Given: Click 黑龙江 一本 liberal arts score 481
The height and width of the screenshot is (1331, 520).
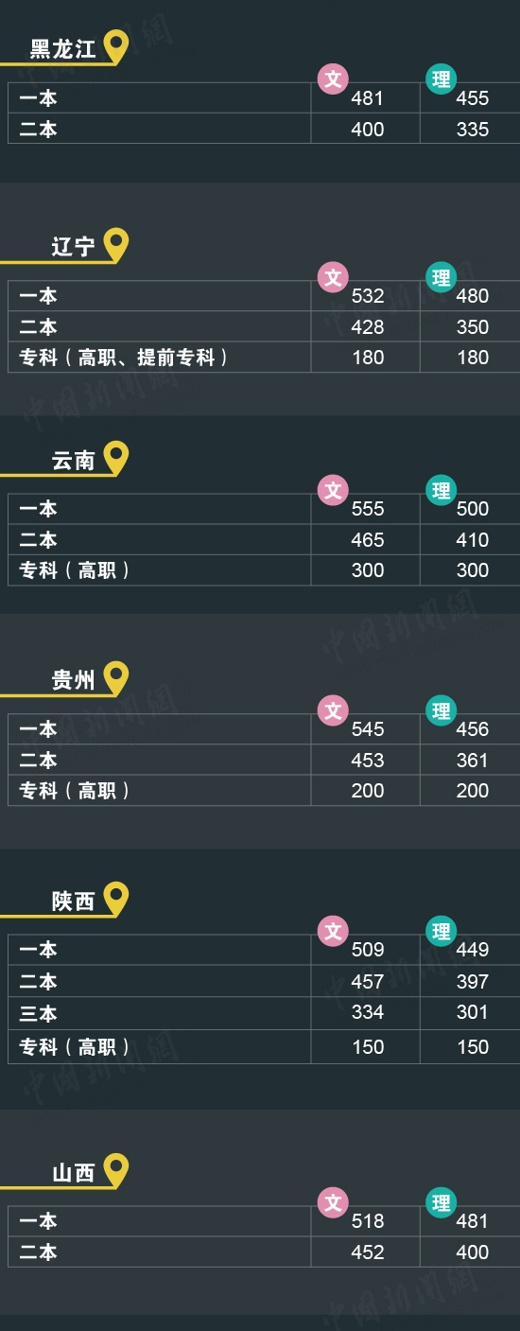Looking at the screenshot, I should tap(368, 98).
